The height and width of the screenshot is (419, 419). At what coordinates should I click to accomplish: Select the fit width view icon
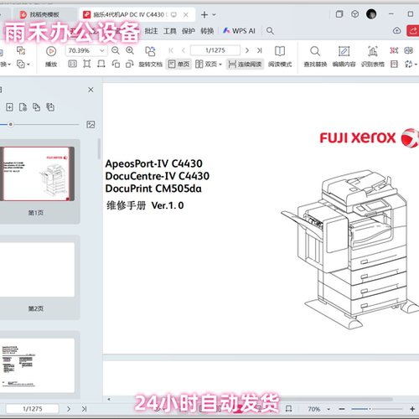pyautogui.click(x=101, y=65)
